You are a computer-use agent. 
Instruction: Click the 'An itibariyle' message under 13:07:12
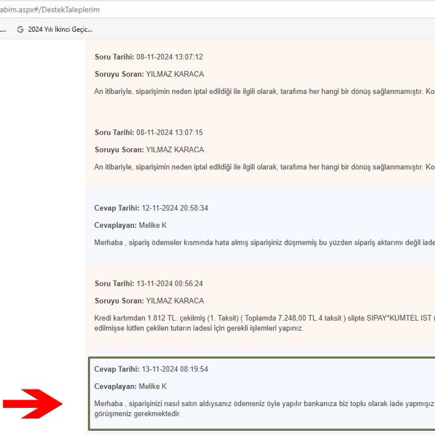(x=265, y=92)
